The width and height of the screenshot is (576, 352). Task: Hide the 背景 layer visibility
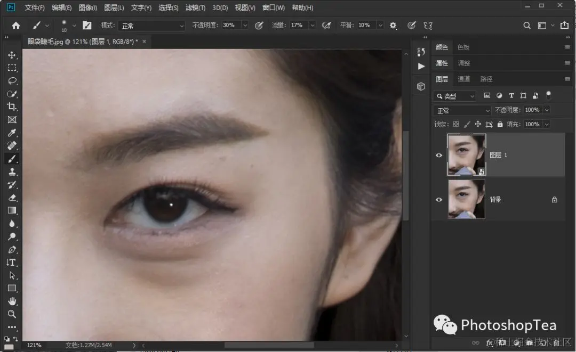tap(439, 200)
